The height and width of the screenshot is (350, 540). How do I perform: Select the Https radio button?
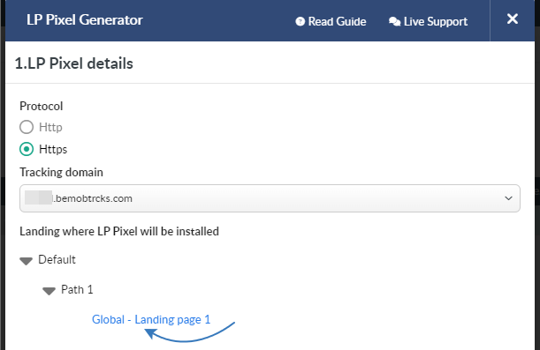tap(27, 149)
